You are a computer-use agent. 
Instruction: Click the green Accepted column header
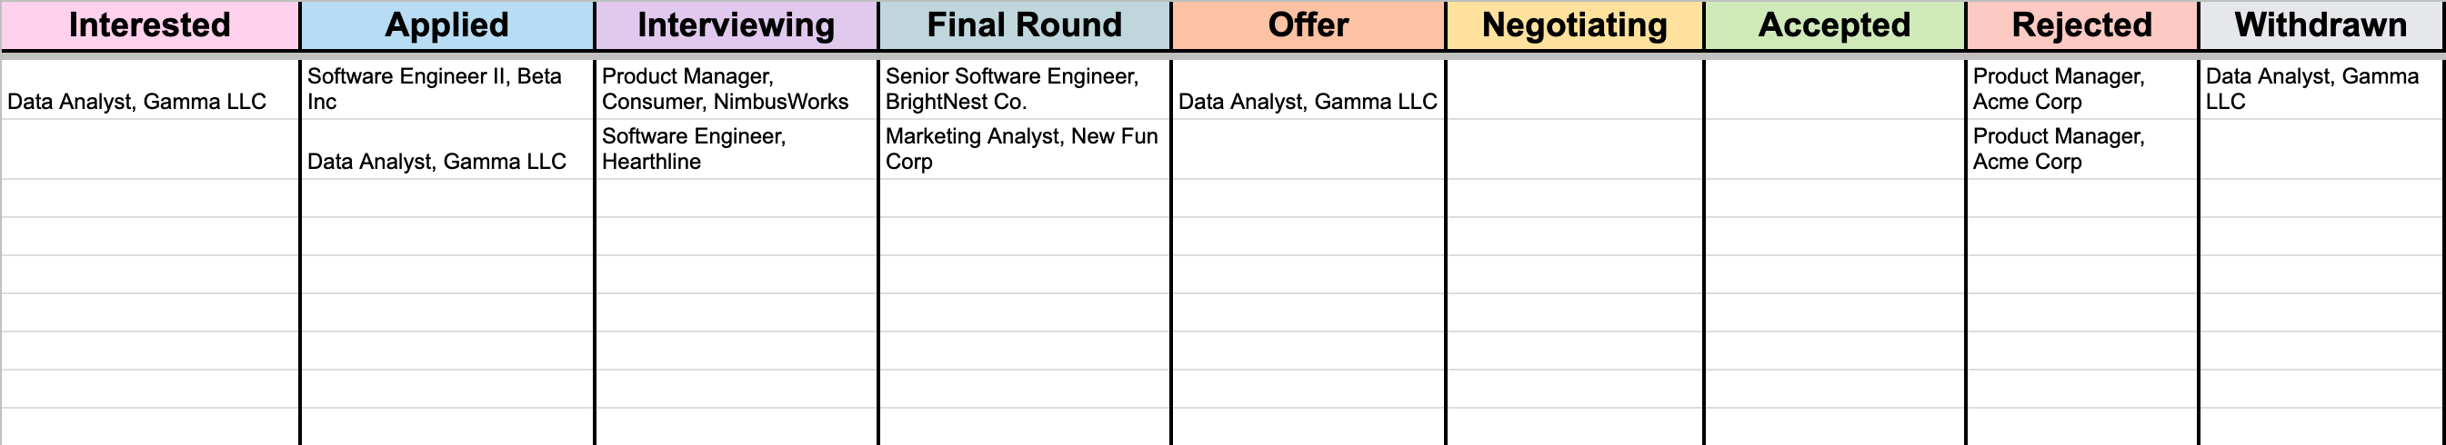[1833, 25]
